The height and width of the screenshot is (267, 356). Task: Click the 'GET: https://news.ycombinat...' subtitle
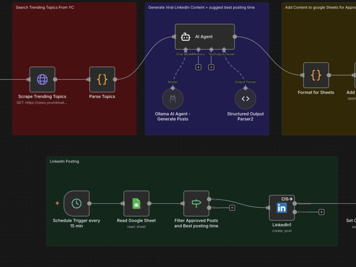[42, 103]
